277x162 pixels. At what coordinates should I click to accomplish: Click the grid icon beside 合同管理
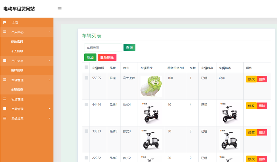pos(5,109)
